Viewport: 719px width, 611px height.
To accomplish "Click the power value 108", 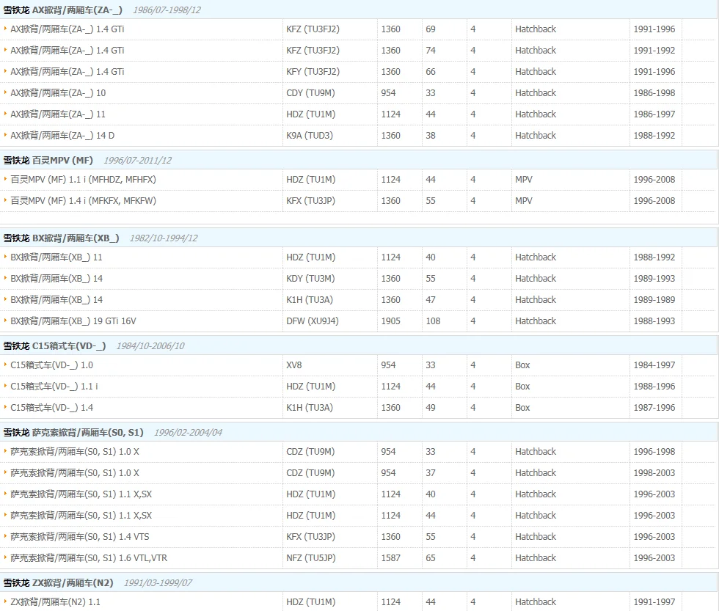I will click(x=433, y=321).
